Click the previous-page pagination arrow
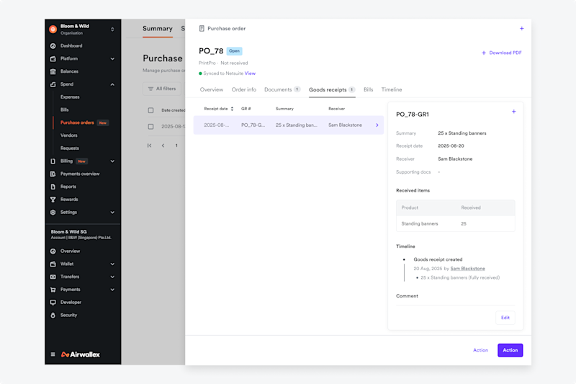 (163, 146)
